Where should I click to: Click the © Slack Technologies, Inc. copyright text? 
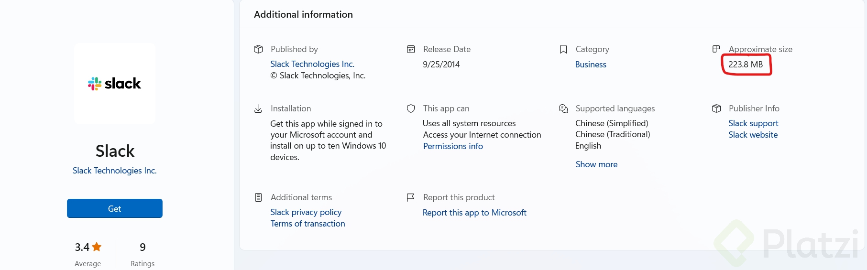pos(318,76)
